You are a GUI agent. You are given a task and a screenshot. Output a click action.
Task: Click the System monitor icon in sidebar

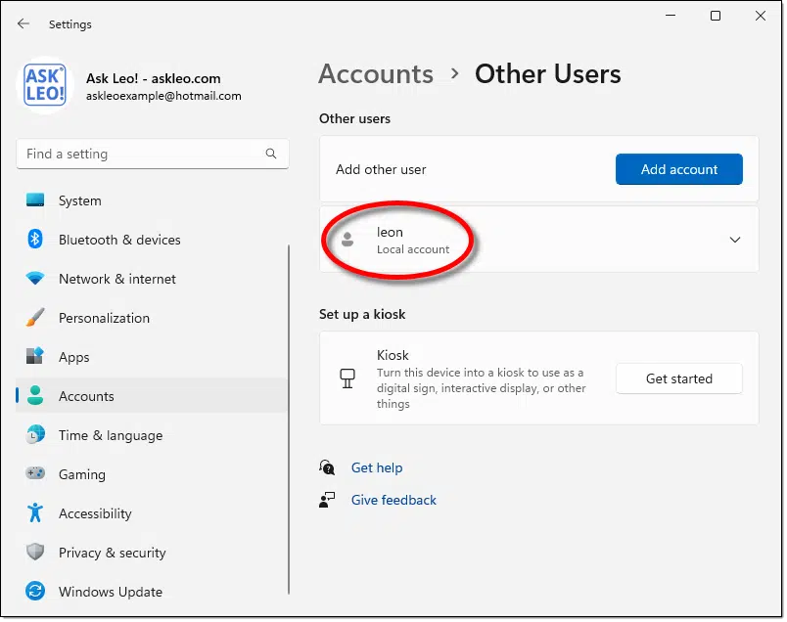click(x=35, y=200)
